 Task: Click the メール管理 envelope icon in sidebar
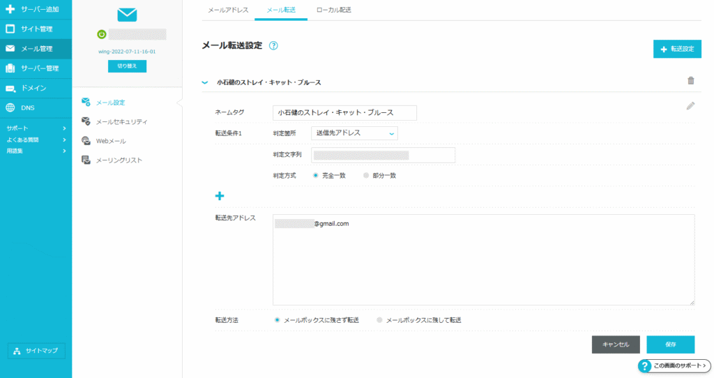click(10, 48)
